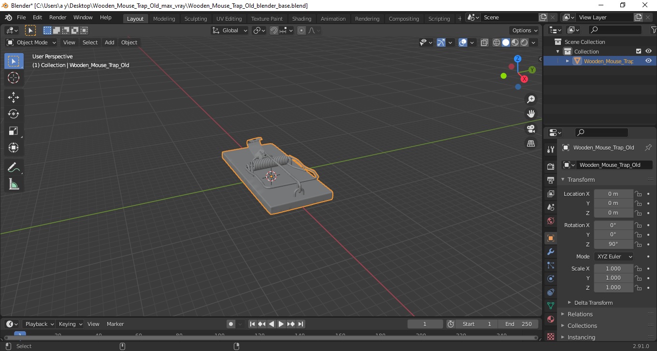Open the Material properties tab
Viewport: 657px width, 351px height.
(x=550, y=319)
